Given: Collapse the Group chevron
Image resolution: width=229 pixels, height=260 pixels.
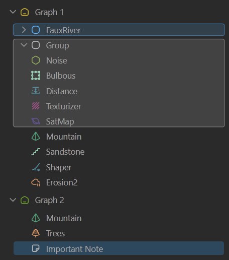Looking at the screenshot, I should (24, 45).
